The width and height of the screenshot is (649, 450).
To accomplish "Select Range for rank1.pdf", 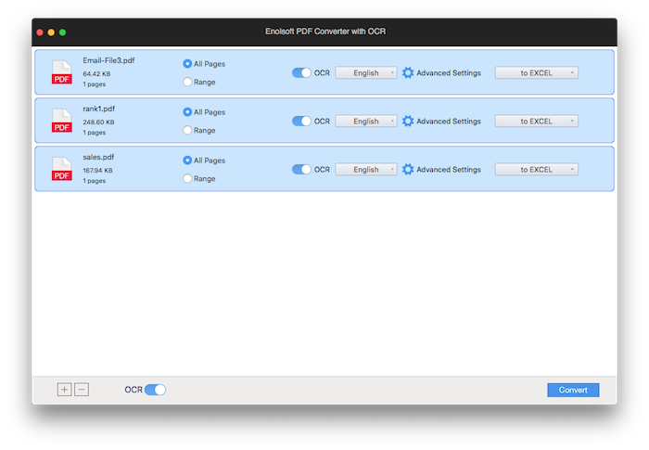I will (187, 130).
